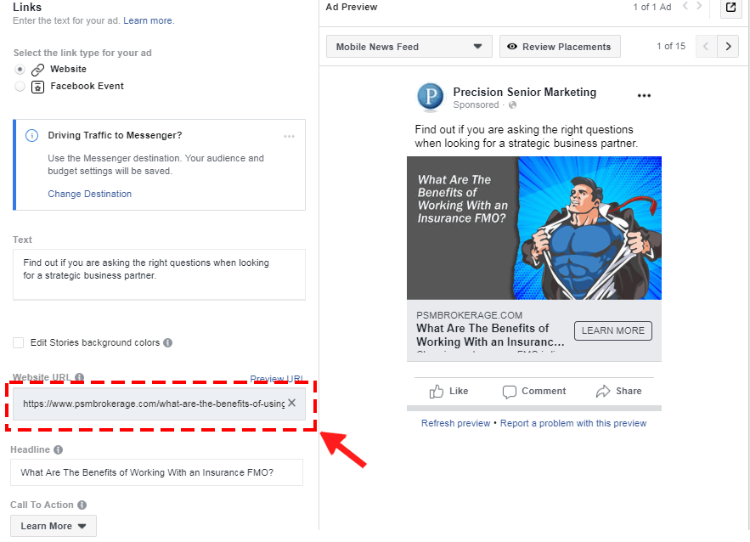
Task: Open the Learn More call to action dropdown
Action: pos(54,526)
